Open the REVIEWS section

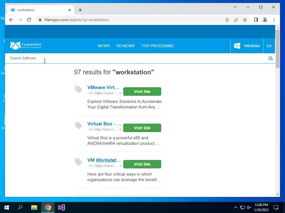pyautogui.click(x=126, y=46)
